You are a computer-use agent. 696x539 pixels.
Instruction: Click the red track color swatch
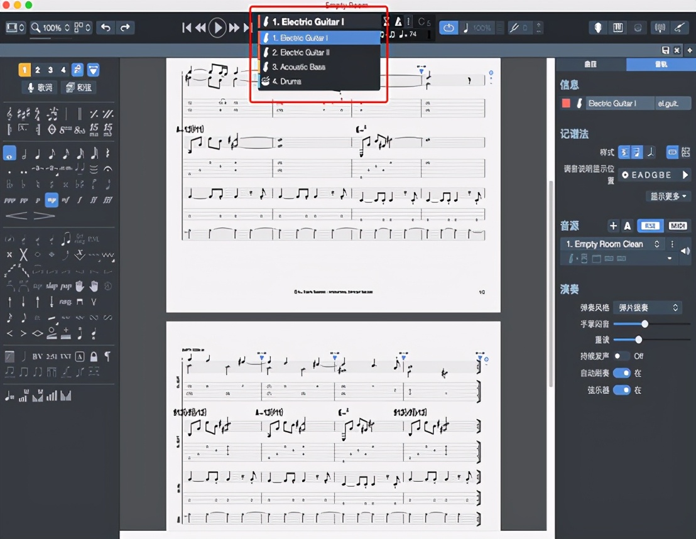coord(566,104)
